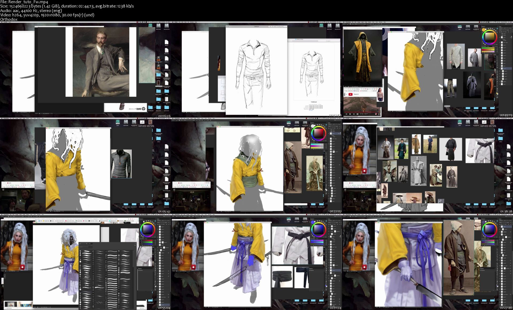513x310 pixels.
Task: Open the PORTUGAL2017 desktop folder in the 00:49:19 frame
Action: [x=484, y=108]
